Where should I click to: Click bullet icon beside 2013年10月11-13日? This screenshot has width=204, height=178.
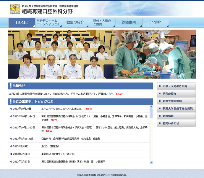coord(11,128)
